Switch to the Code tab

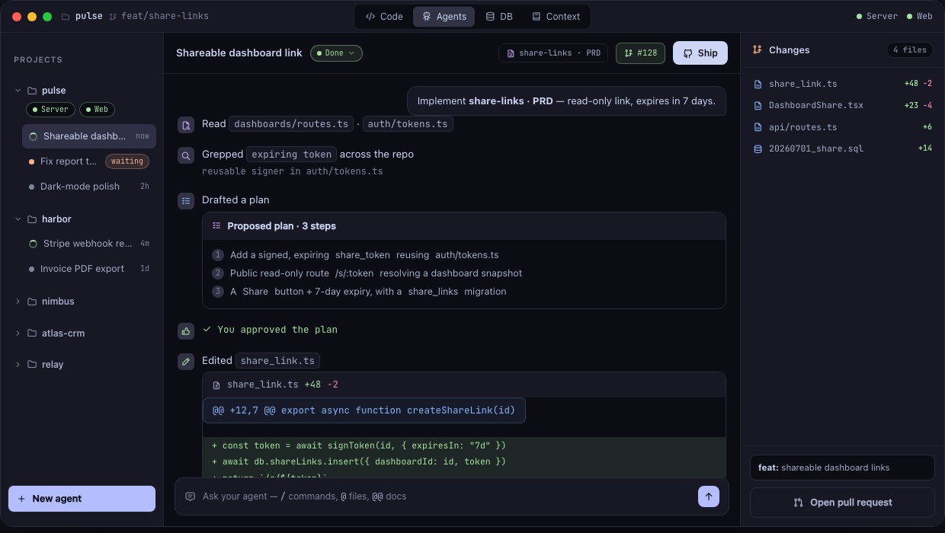pos(384,16)
